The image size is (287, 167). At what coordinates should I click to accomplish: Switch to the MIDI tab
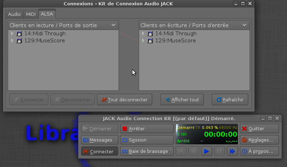point(31,14)
